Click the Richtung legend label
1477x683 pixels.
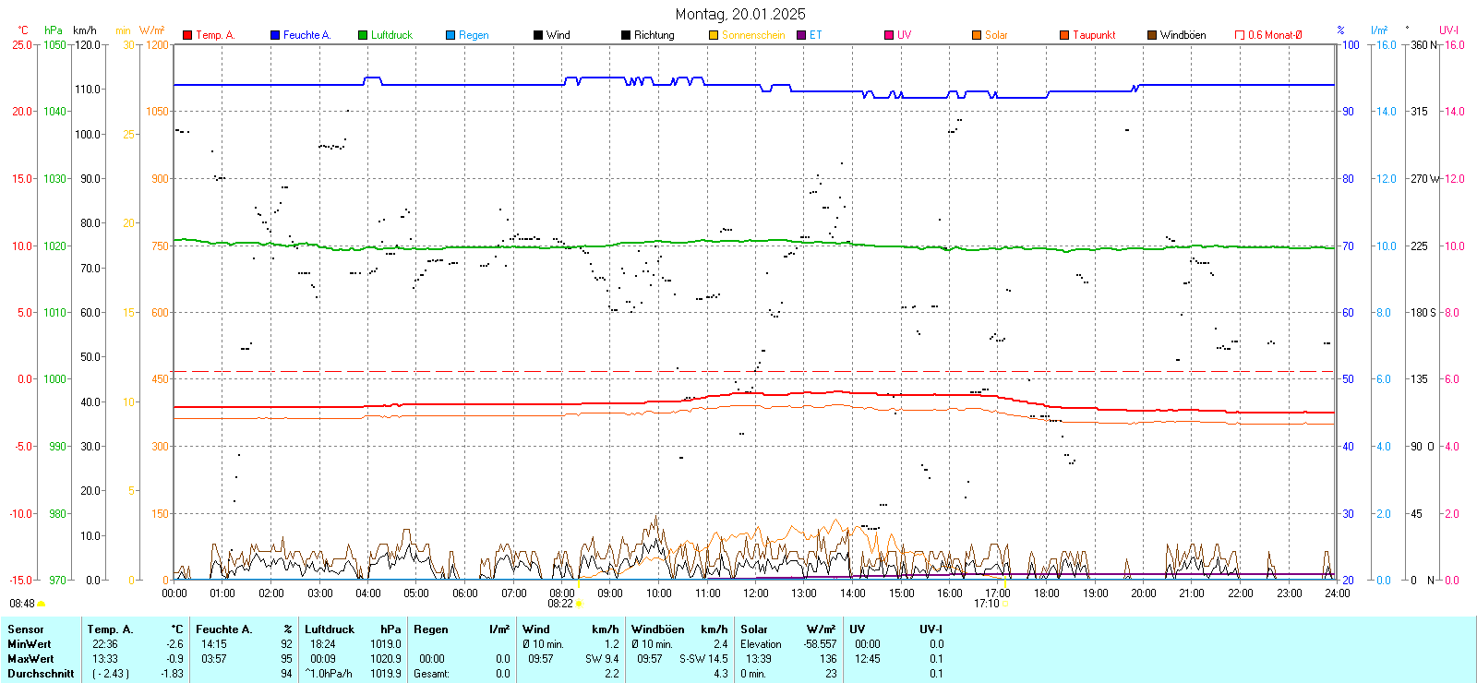click(x=654, y=35)
